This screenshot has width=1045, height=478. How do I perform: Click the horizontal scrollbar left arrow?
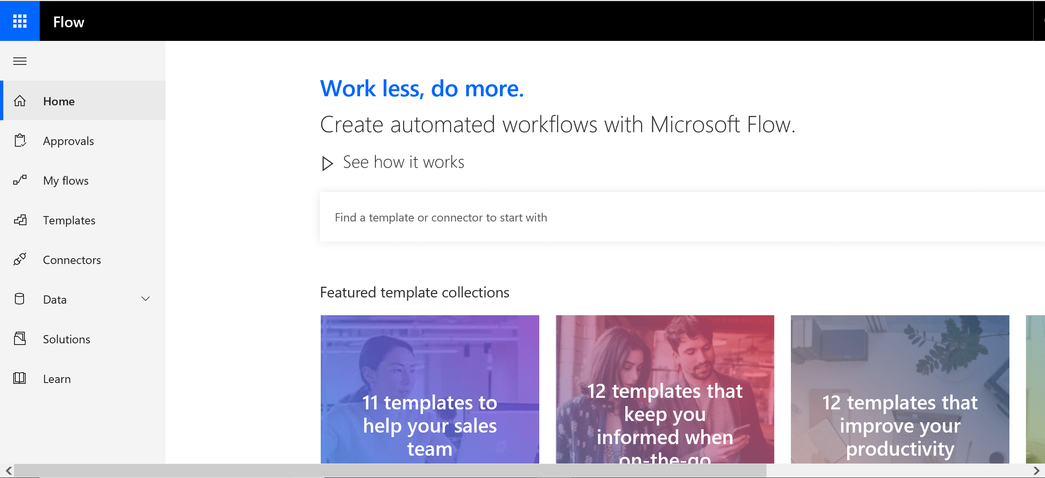9,471
